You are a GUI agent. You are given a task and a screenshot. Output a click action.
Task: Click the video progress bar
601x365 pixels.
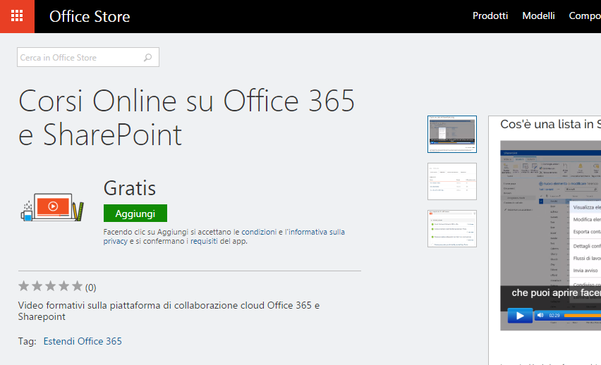582,316
